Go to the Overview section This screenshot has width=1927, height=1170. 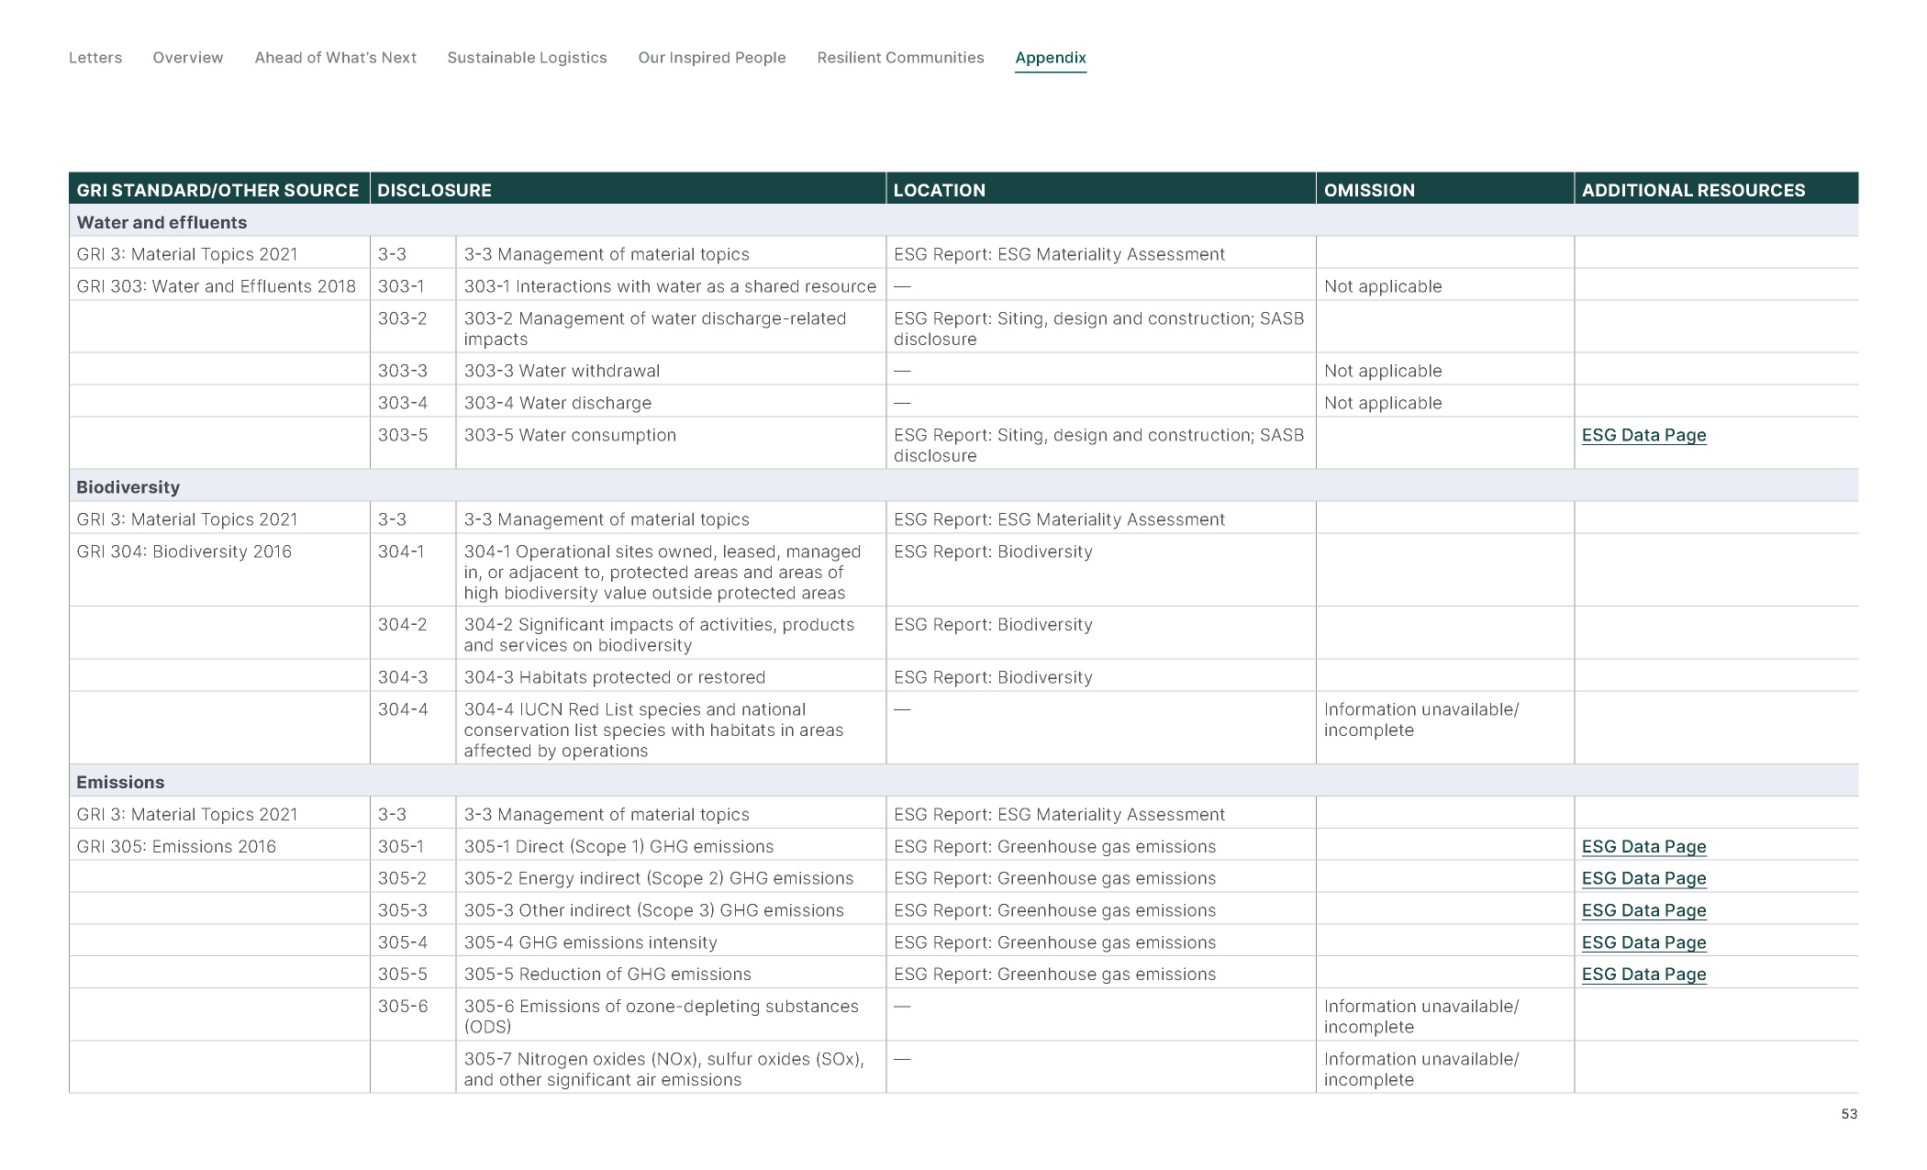point(187,58)
